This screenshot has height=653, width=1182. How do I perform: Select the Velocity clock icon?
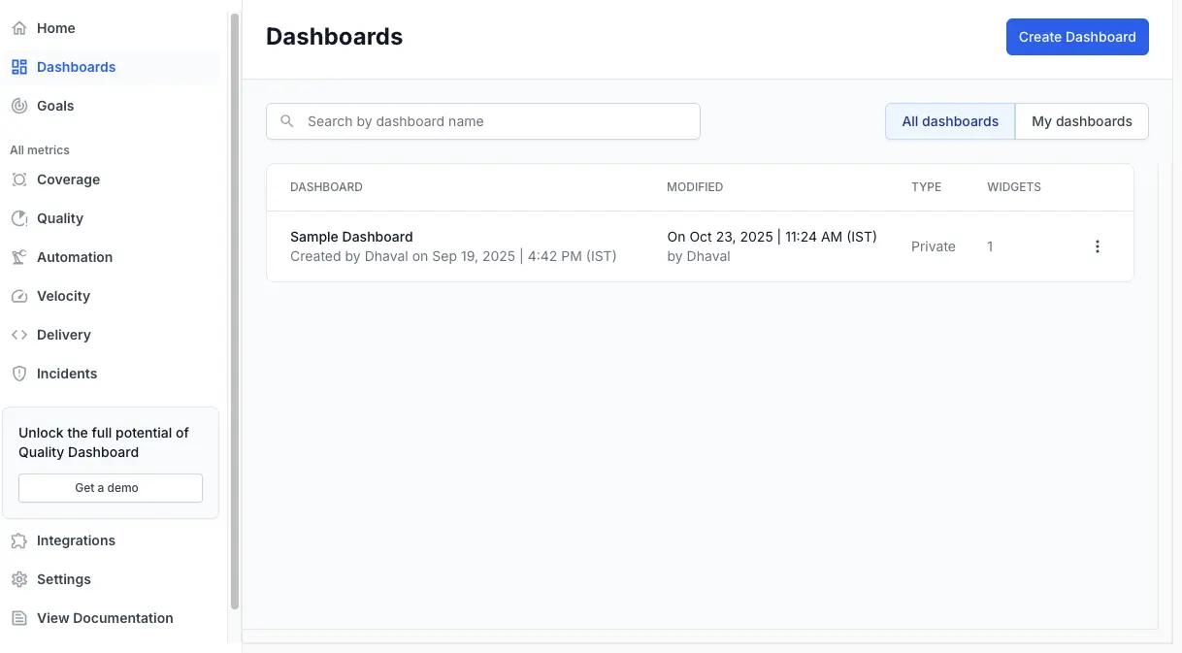[x=16, y=296]
